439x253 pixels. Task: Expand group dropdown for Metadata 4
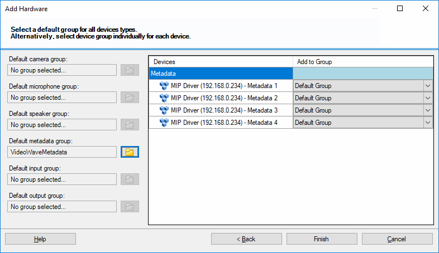[x=427, y=123]
